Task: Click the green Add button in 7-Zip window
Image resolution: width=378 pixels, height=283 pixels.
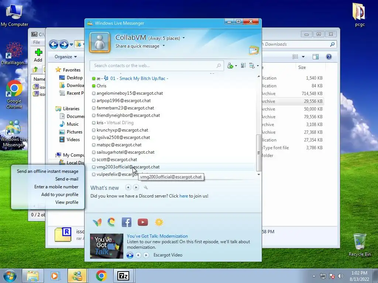Action: pos(38,55)
